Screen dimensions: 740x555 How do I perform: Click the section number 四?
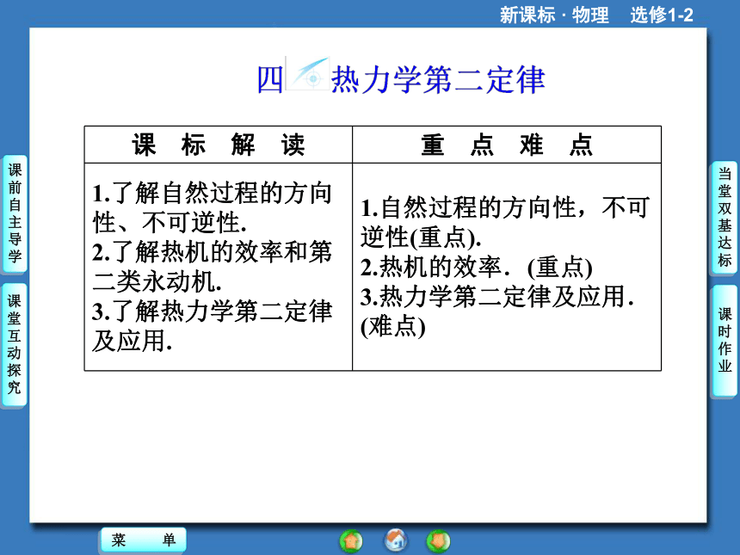point(270,79)
